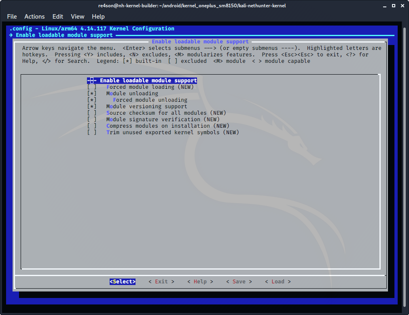Viewport: 409px width, 315px height.
Task: Open the File menu
Action: 12,17
